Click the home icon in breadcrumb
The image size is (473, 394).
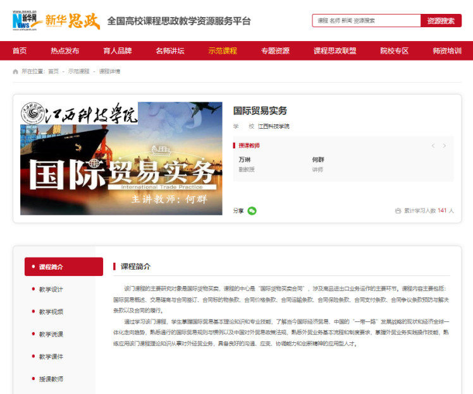coord(16,71)
